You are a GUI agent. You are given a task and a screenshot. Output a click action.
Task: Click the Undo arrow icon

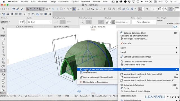(x=3, y=9)
